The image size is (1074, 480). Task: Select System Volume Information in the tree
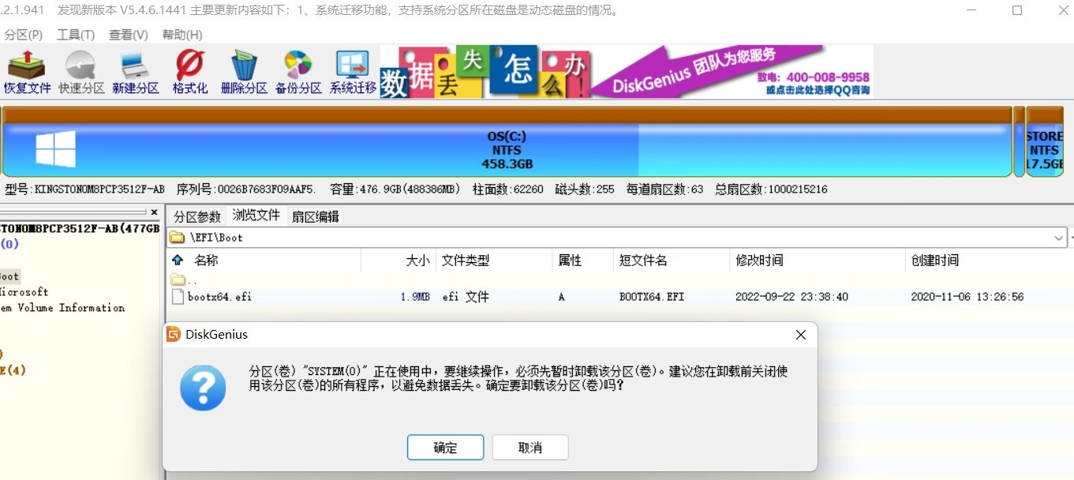pos(62,308)
